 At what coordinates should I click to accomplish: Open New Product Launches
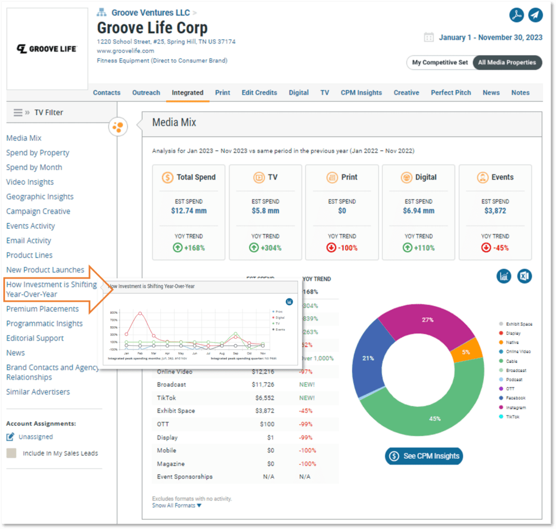(x=45, y=270)
